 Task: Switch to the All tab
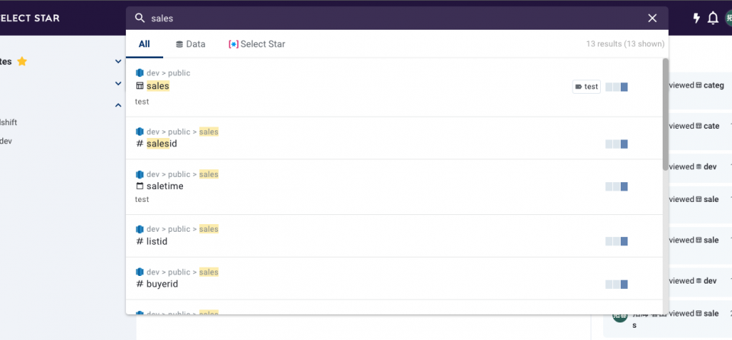click(144, 44)
